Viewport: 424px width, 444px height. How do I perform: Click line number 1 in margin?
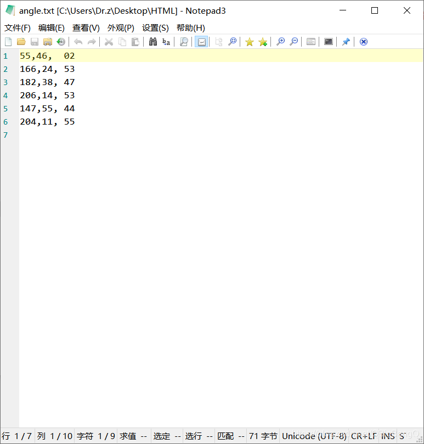pyautogui.click(x=5, y=56)
